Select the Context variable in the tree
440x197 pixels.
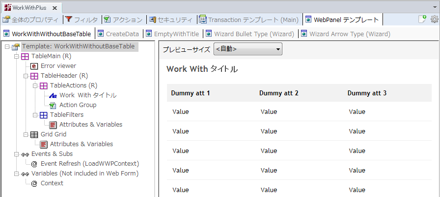click(52, 183)
